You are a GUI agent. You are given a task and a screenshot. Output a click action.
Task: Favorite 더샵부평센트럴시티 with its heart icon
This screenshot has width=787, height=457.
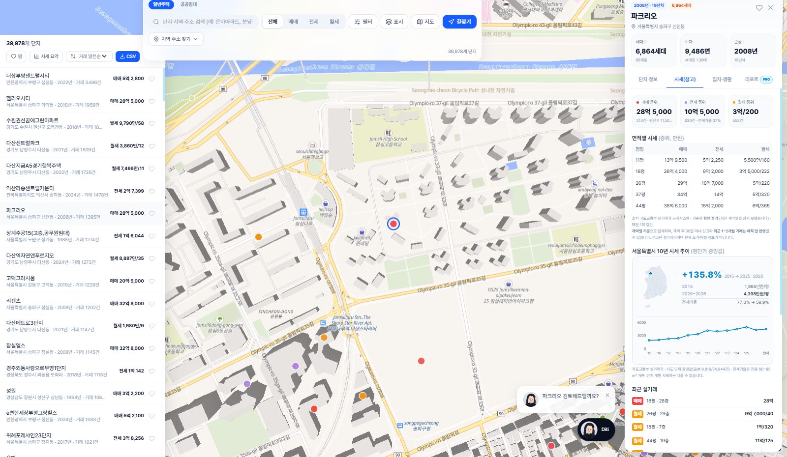pos(152,79)
